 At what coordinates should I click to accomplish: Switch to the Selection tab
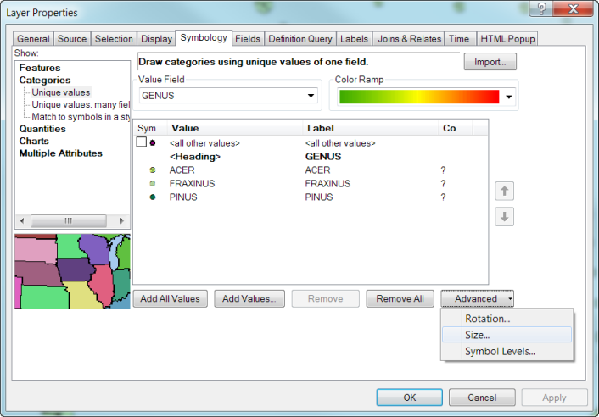114,39
